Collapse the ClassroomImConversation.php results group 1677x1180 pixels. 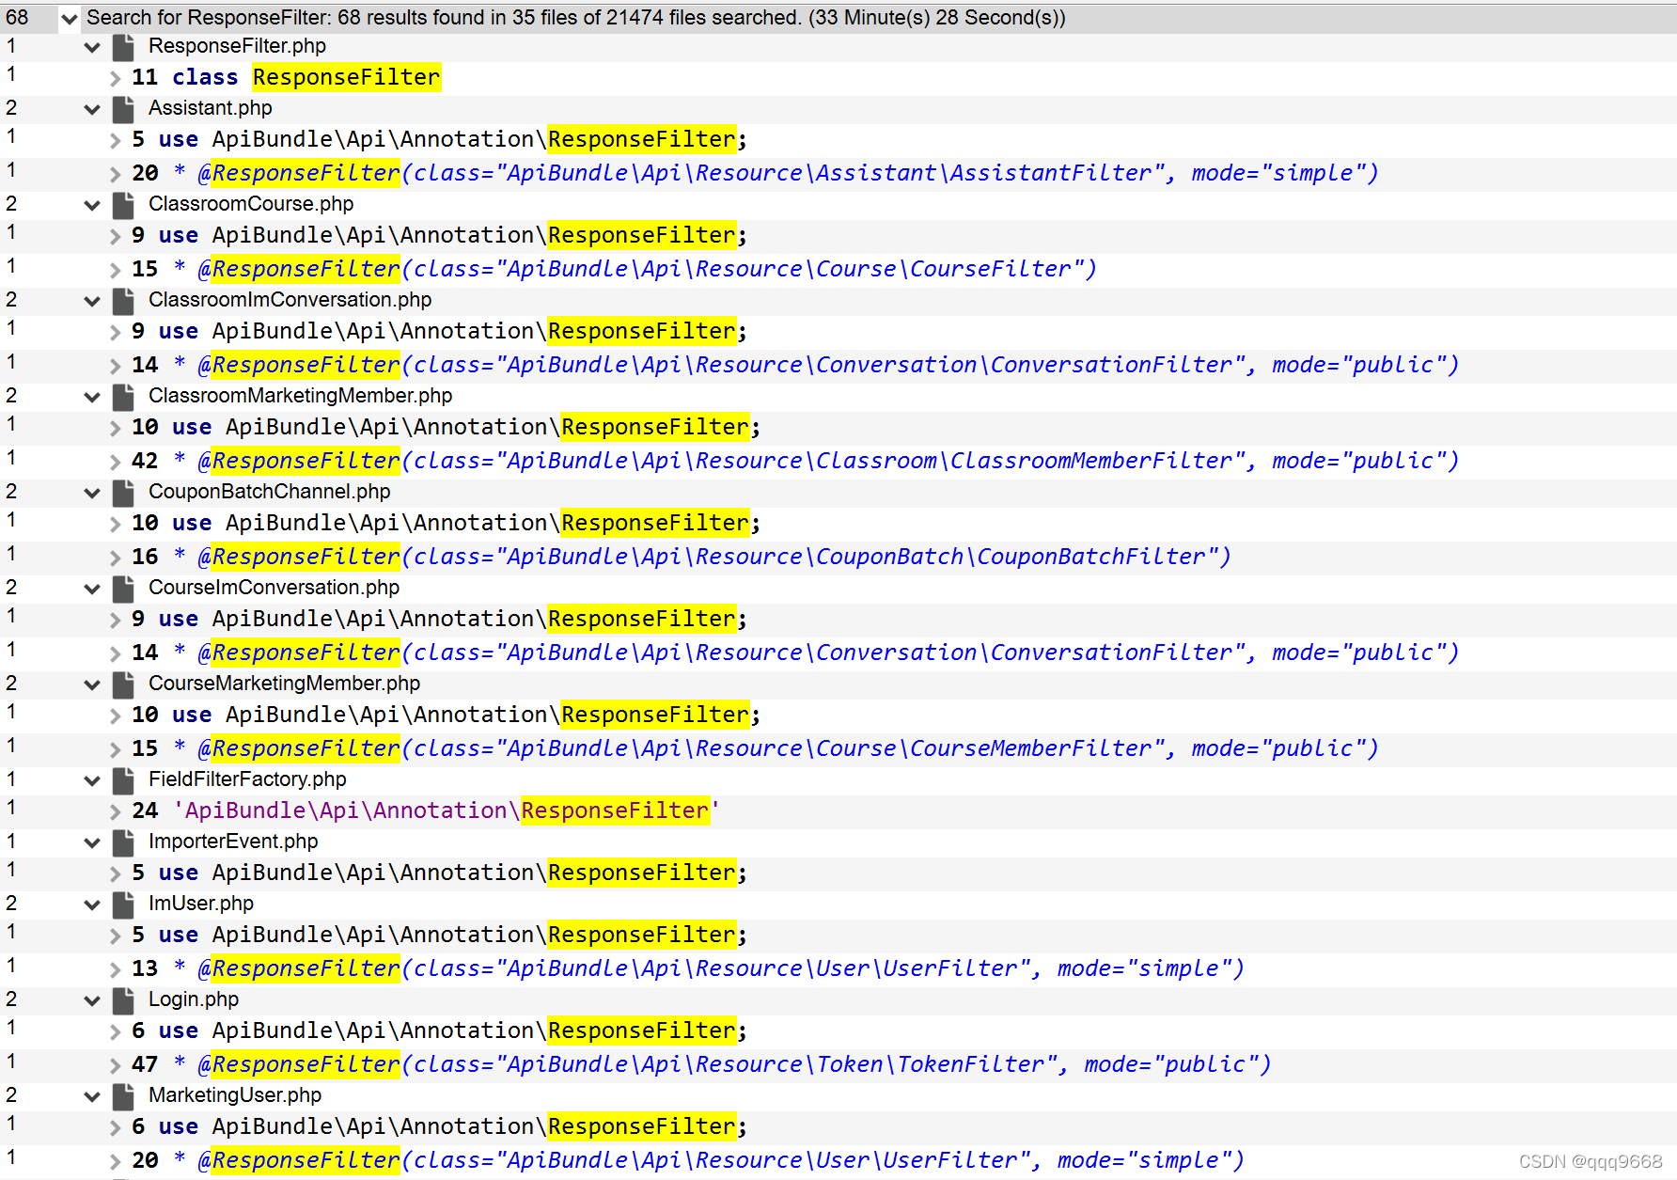91,300
